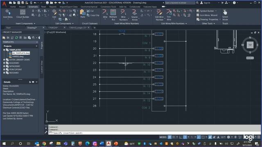This screenshot has height=147, width=262.
Task: Expand the TEMPLATES project tree node
Action: 4,50
